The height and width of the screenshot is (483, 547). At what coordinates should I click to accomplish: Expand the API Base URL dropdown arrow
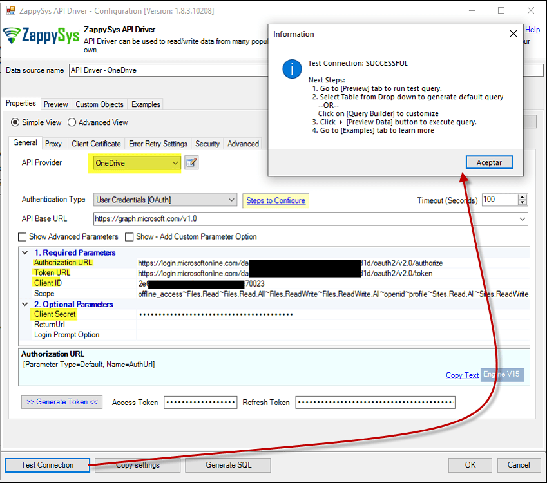click(523, 219)
